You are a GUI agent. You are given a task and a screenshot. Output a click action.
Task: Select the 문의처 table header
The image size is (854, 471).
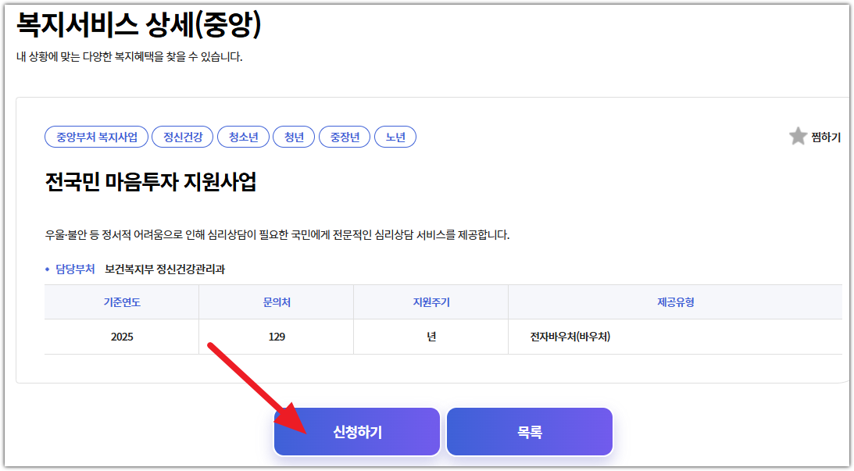coord(276,303)
